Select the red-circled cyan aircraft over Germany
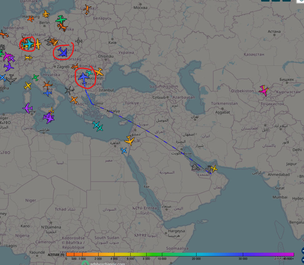The width and height of the screenshot is (304, 265). (28, 44)
